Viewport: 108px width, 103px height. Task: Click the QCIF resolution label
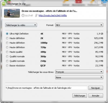43,66
